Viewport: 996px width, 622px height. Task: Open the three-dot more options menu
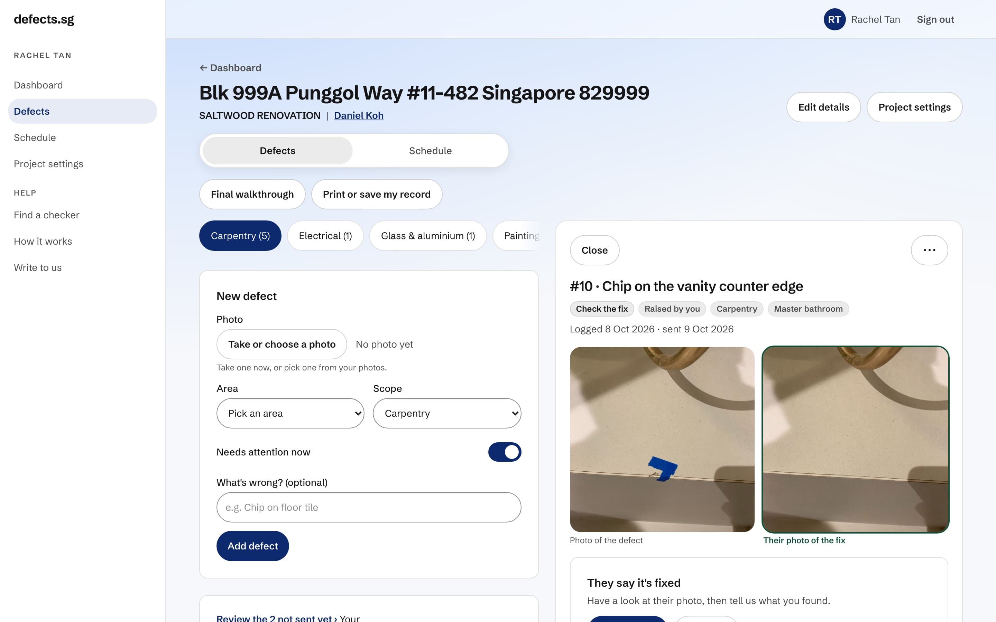pyautogui.click(x=929, y=250)
